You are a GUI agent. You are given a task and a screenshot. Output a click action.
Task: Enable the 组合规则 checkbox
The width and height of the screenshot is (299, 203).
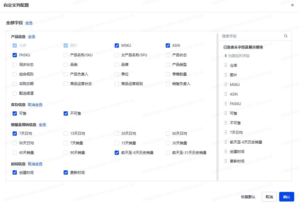15,74
